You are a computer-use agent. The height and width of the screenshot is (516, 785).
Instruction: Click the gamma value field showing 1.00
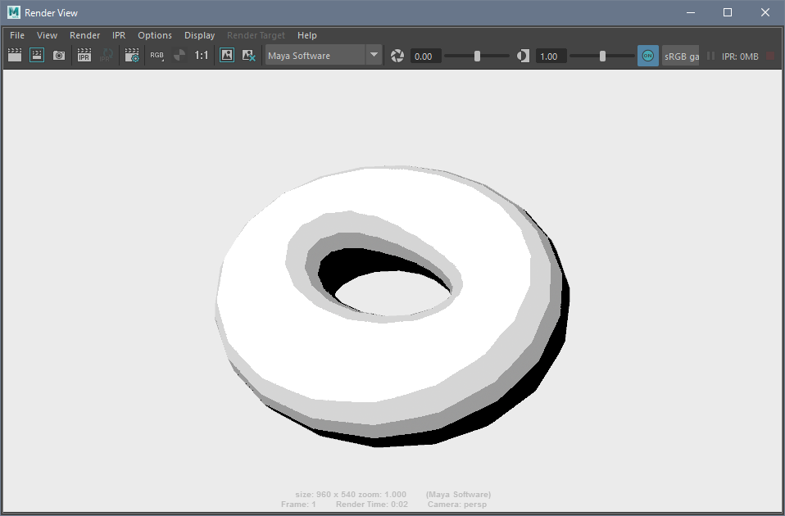click(550, 56)
